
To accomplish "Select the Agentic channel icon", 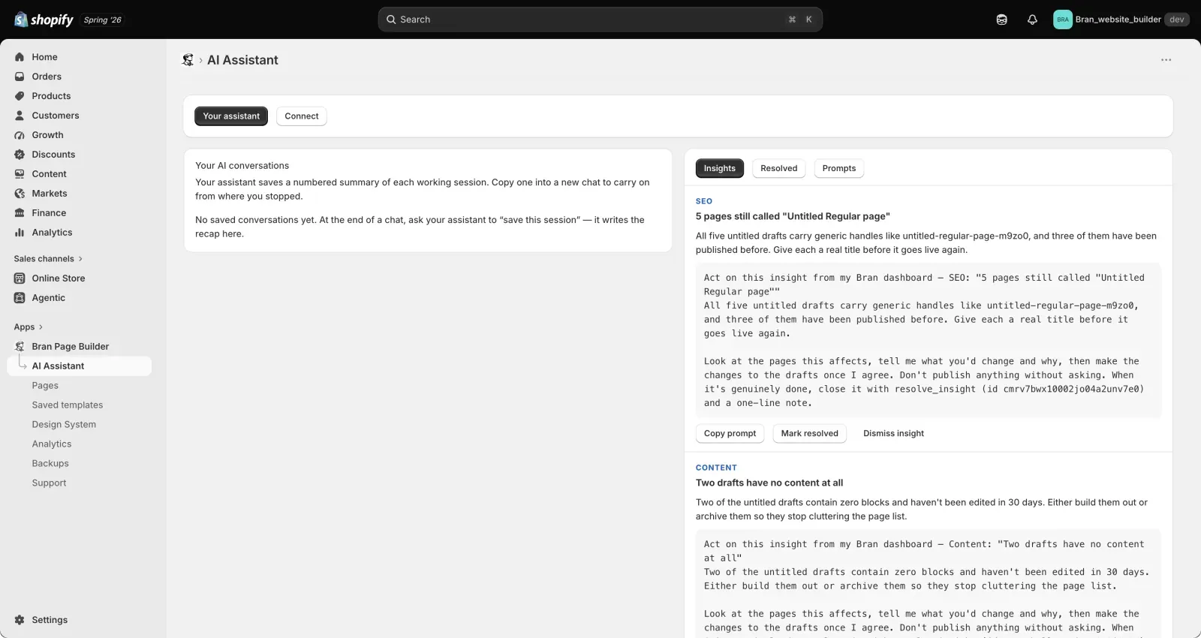I will point(20,298).
